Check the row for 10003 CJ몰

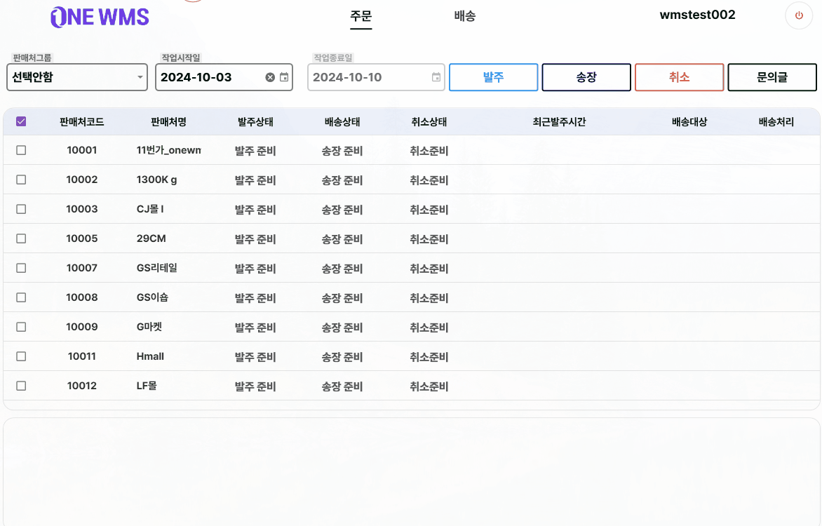21,209
